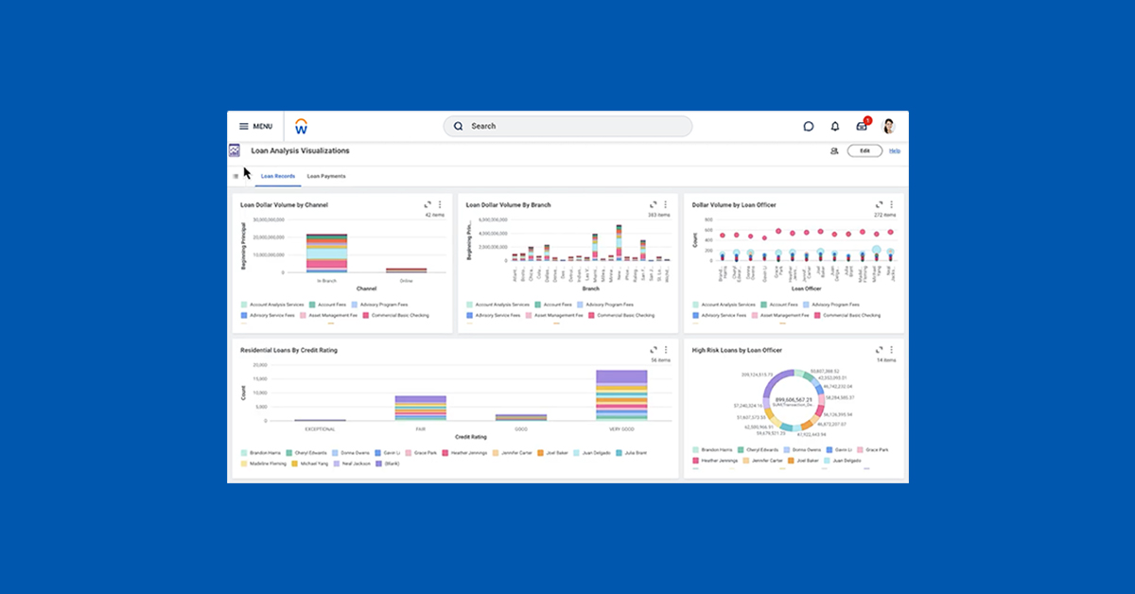Click the Edit button
The image size is (1135, 594).
864,150
